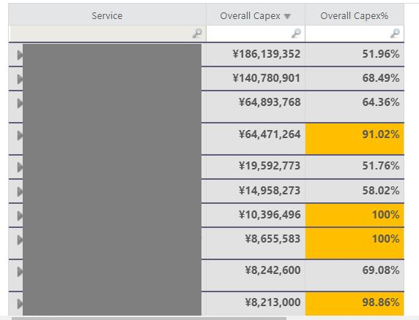Expand the ¥8,655,583 row arrow
The width and height of the screenshot is (419, 320).
point(20,240)
